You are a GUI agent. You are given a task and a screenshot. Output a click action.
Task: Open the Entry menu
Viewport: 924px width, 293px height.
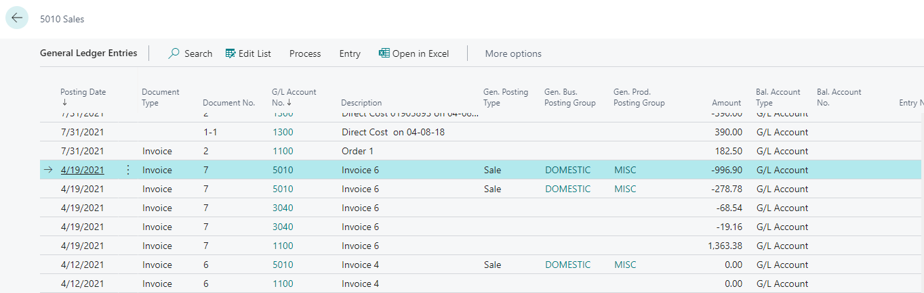coord(350,53)
